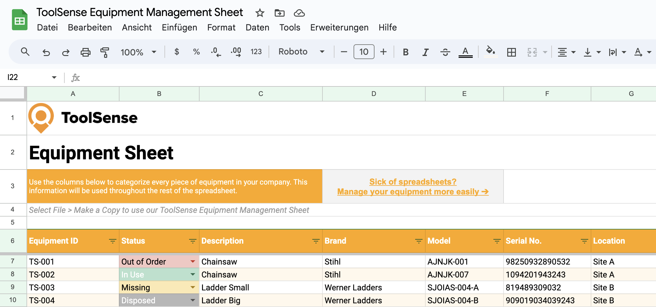Open the zoom level dropdown
Viewport: 656px width, 307px height.
click(138, 52)
